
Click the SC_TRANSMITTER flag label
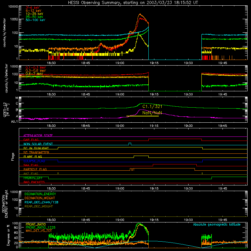(x=36, y=152)
